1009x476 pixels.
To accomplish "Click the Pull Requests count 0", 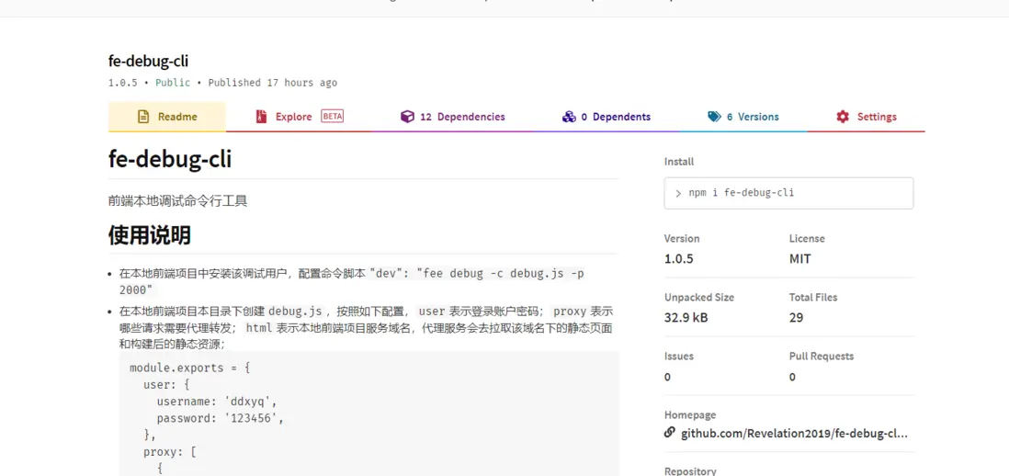I will [x=792, y=377].
